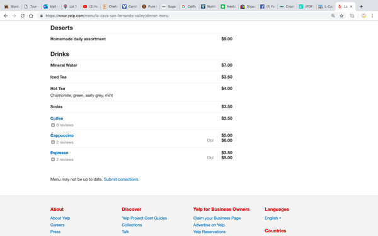Image resolution: width=378 pixels, height=236 pixels.
Task: Open the About Yelp footer link
Action: tap(60, 218)
